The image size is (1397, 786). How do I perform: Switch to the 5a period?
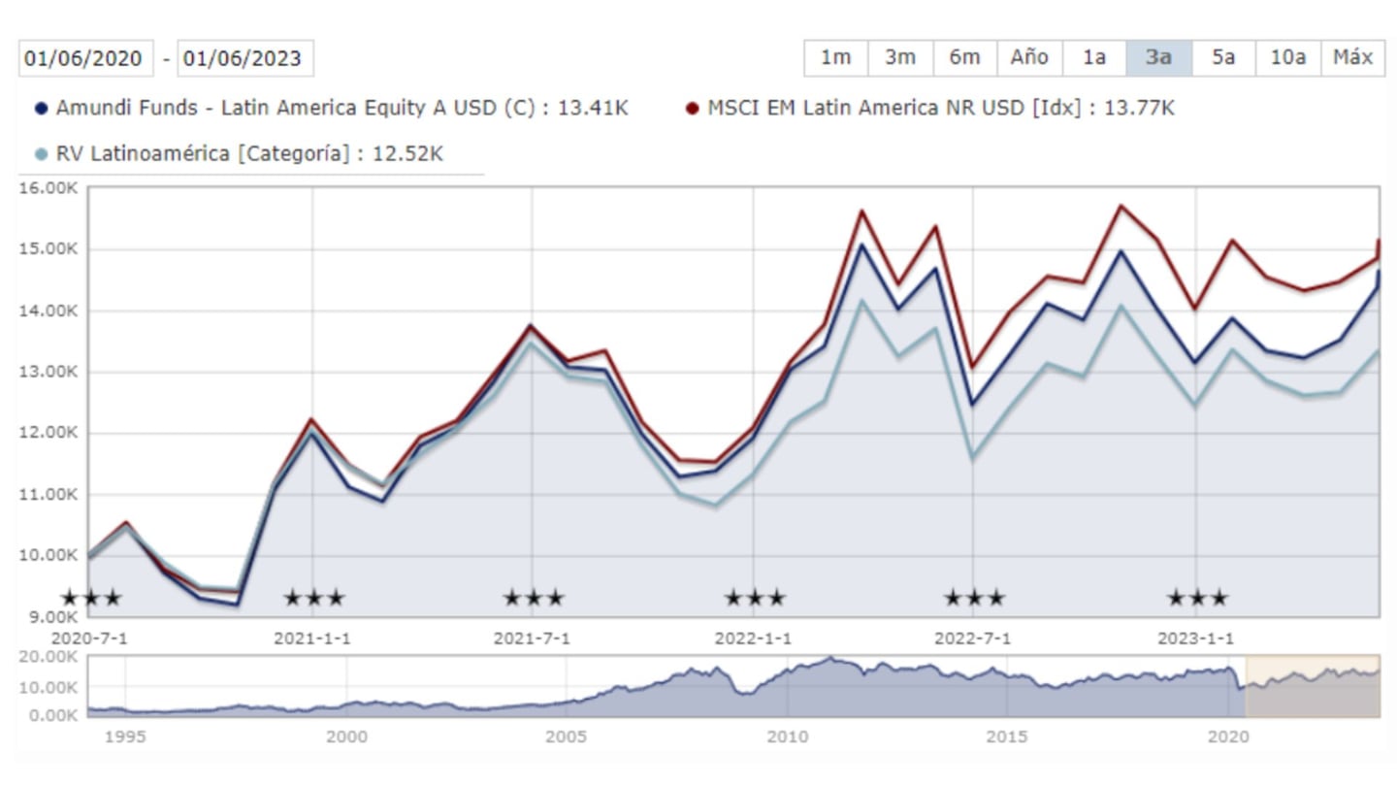point(1223,57)
